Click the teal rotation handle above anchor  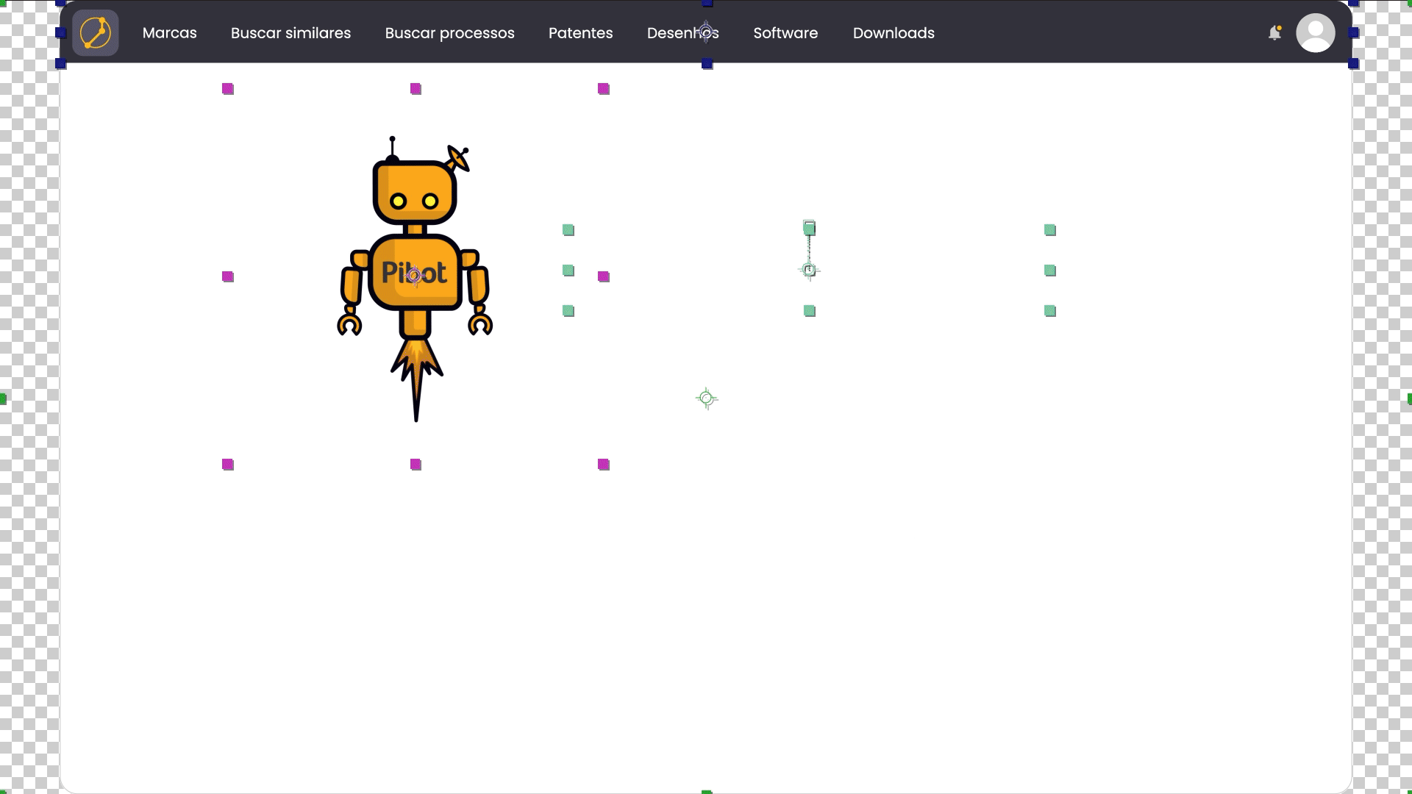809,229
